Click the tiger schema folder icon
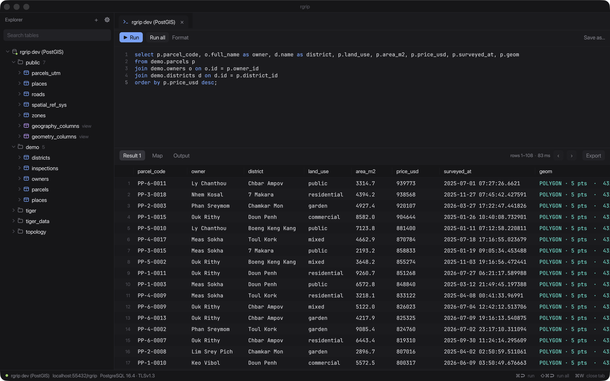This screenshot has width=610, height=381. click(20, 211)
